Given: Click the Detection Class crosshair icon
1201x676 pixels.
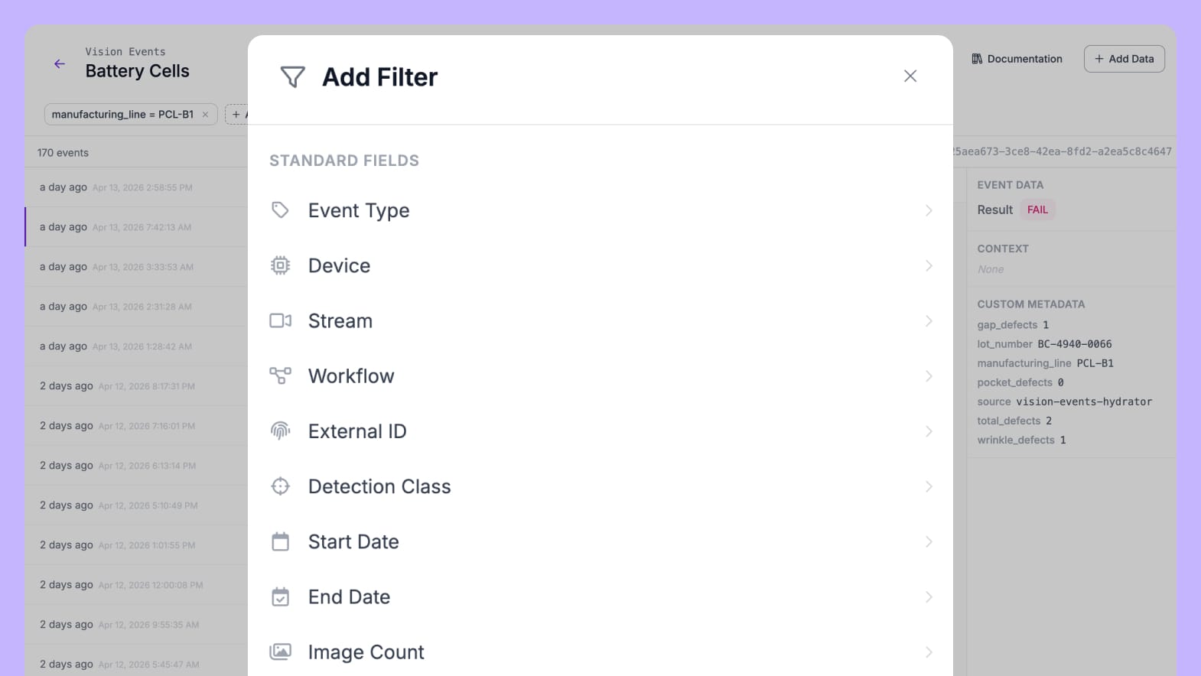Looking at the screenshot, I should point(280,486).
